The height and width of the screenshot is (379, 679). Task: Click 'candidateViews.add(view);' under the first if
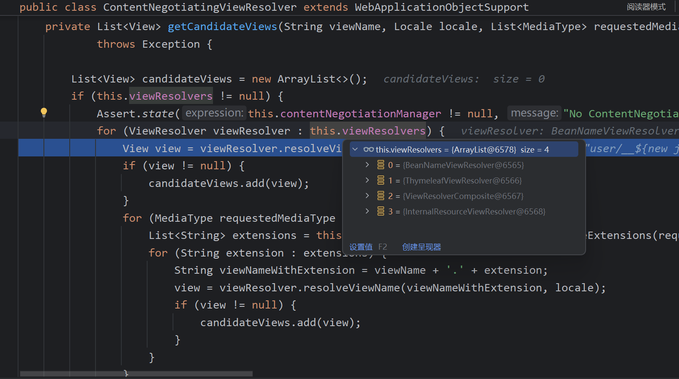[229, 183]
